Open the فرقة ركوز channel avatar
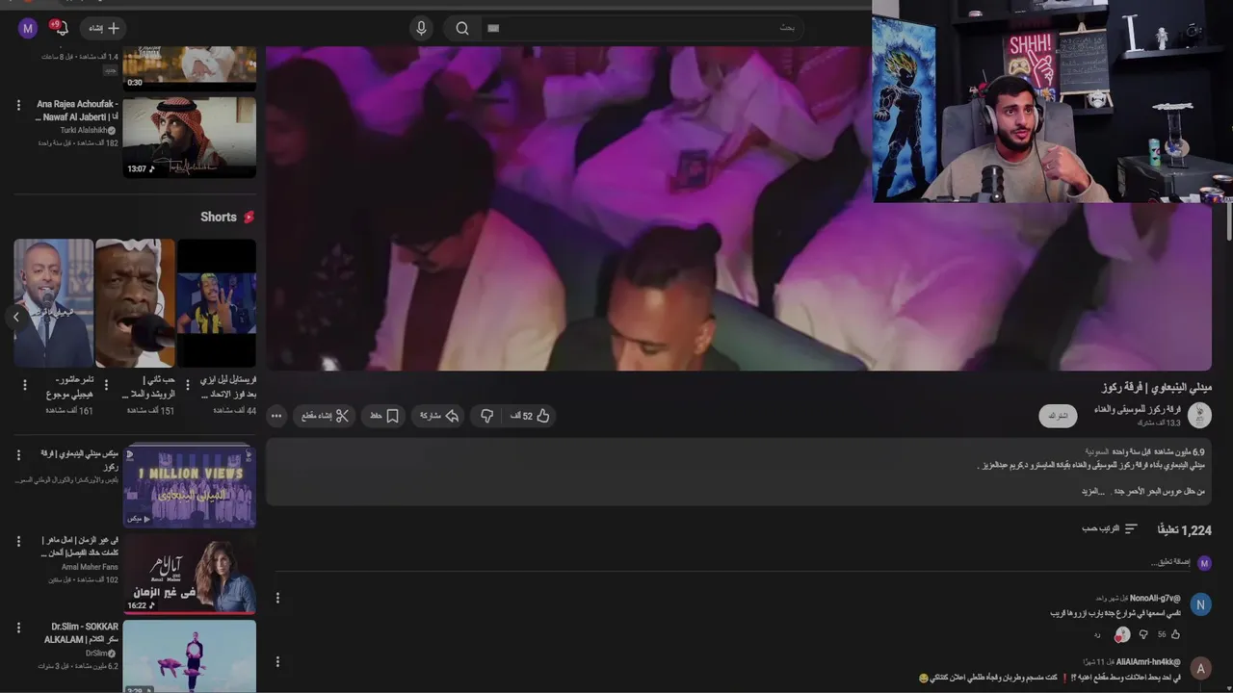Viewport: 1233px width, 693px height. tap(1199, 416)
